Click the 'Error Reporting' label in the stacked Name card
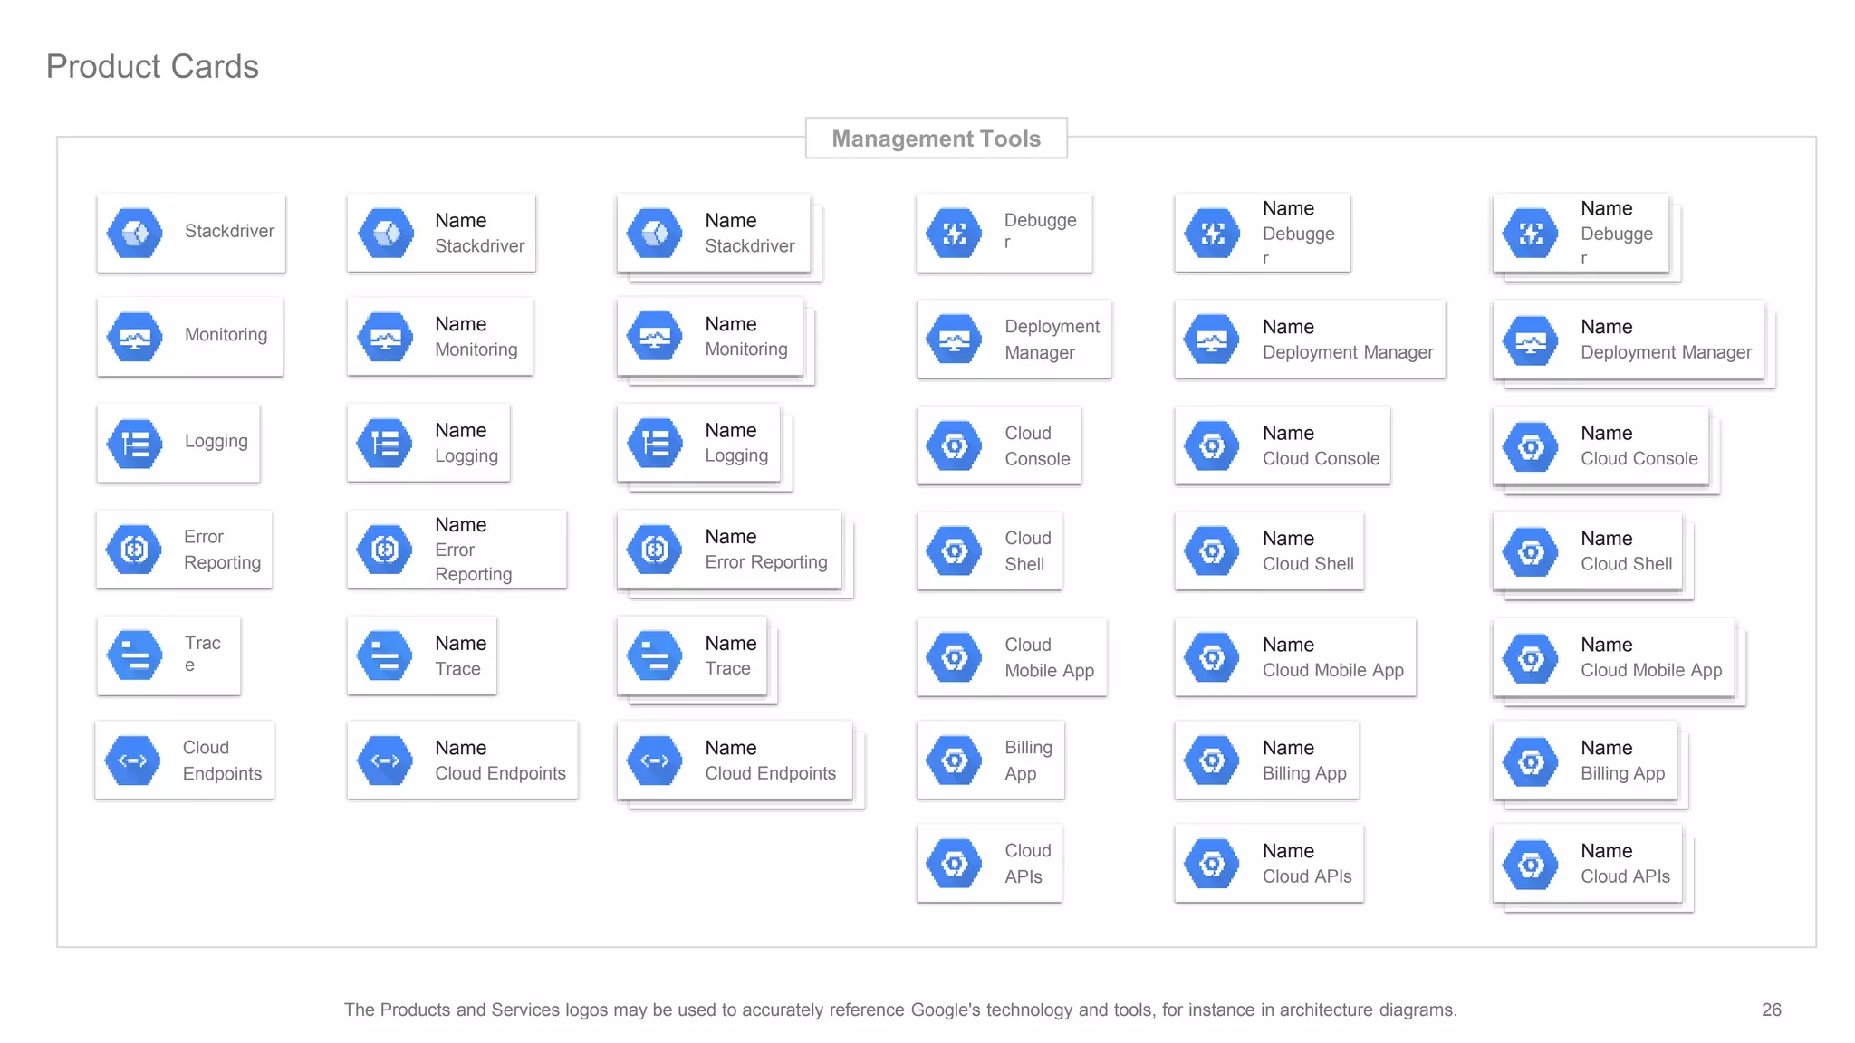1855x1043 pixels. click(766, 562)
